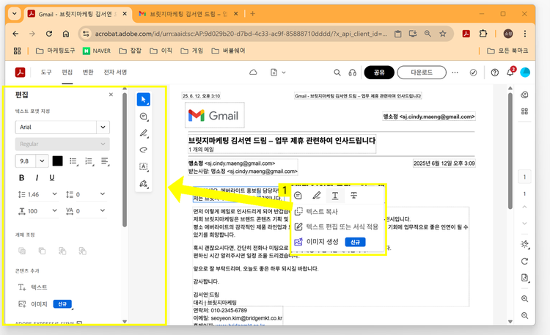Image resolution: width=550 pixels, height=335 pixels.
Task: Open the 도구 menu
Action: click(46, 73)
